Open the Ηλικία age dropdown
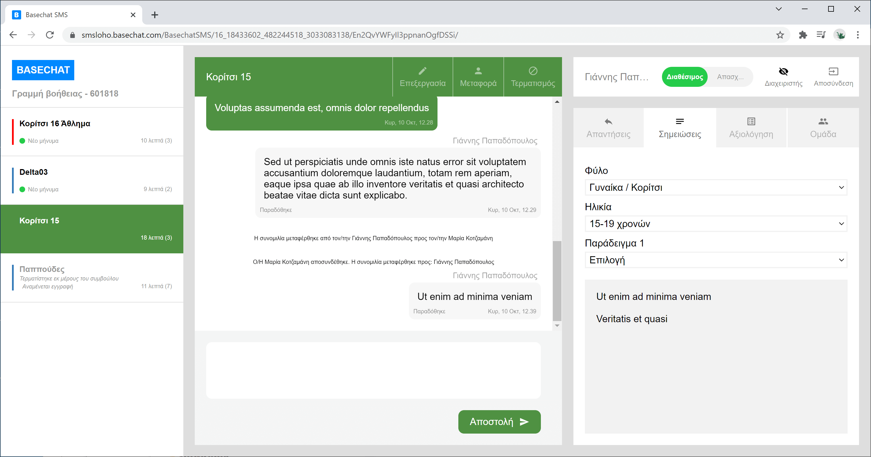 [715, 224]
